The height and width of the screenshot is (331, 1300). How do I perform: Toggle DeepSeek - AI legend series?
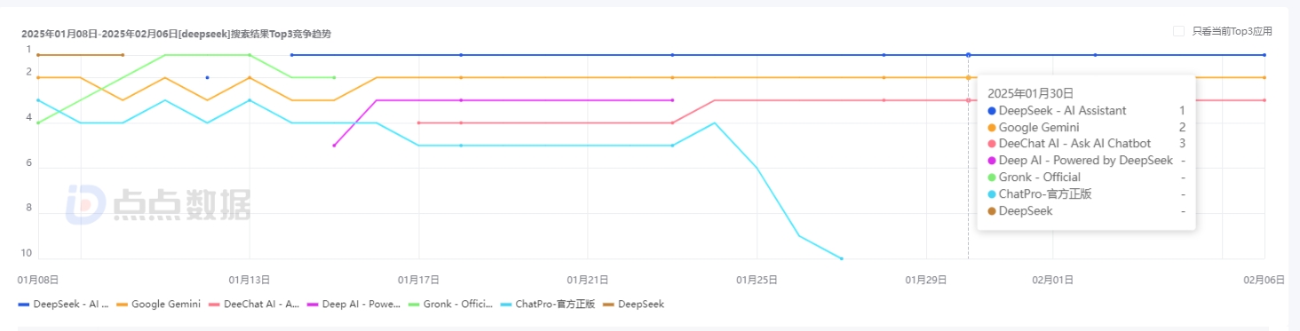63,304
